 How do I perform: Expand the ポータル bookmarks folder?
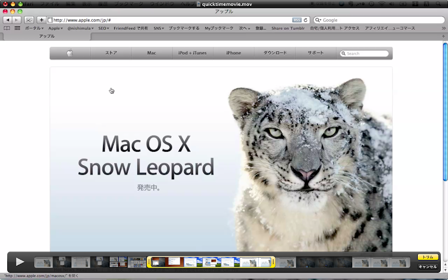pyautogui.click(x=34, y=29)
